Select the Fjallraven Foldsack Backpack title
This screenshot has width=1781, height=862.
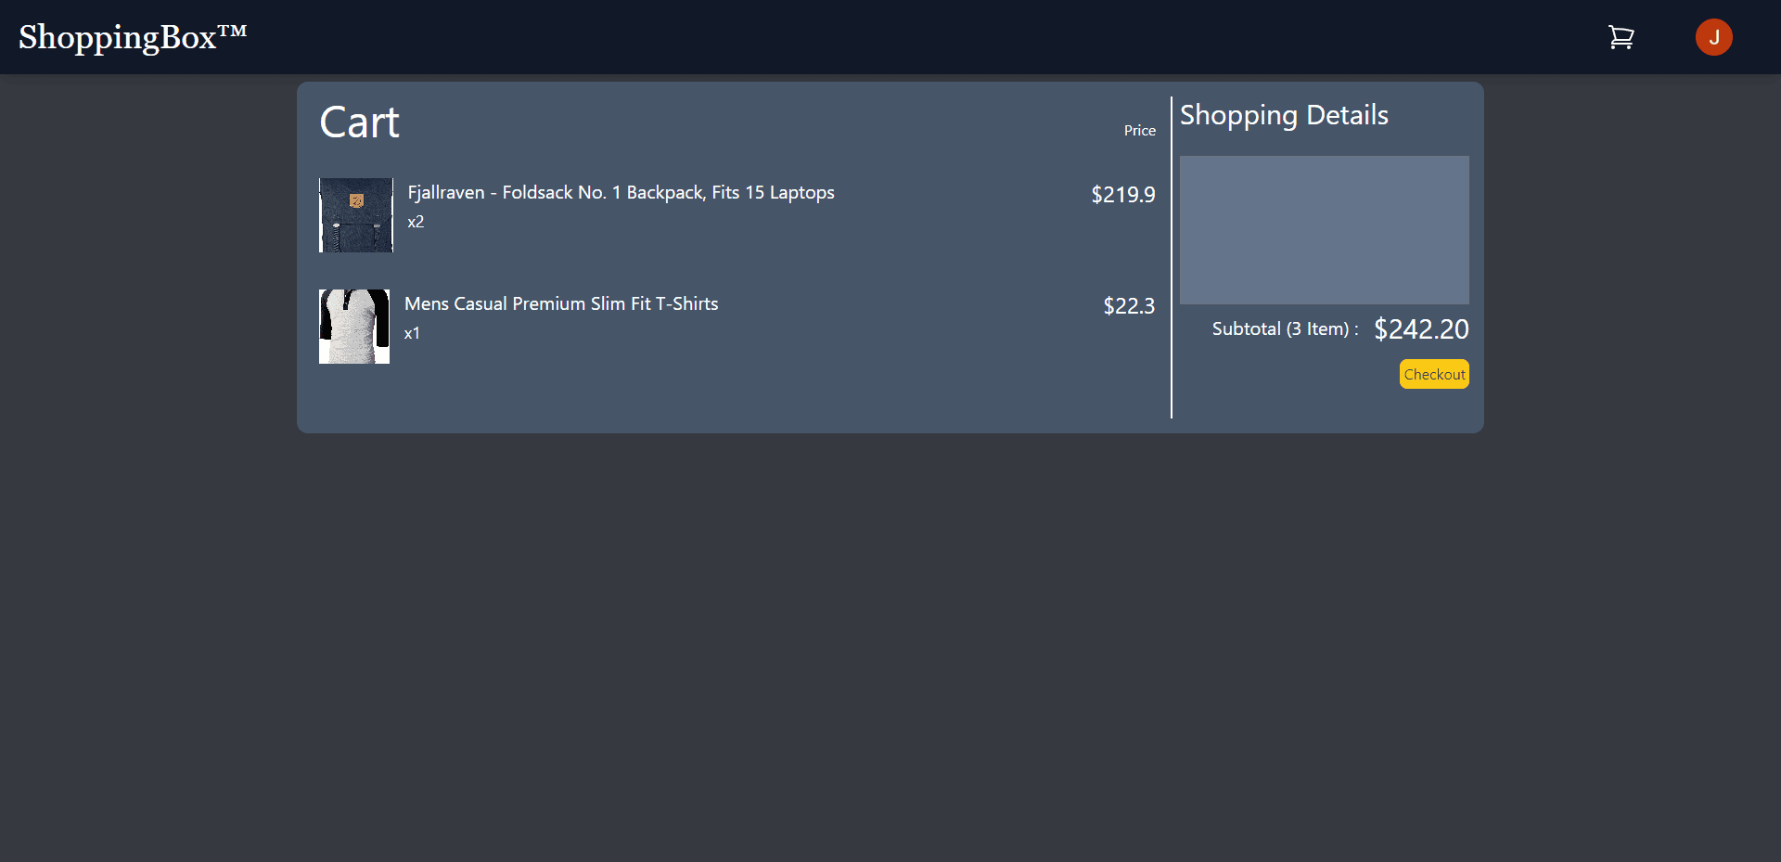pyautogui.click(x=621, y=193)
